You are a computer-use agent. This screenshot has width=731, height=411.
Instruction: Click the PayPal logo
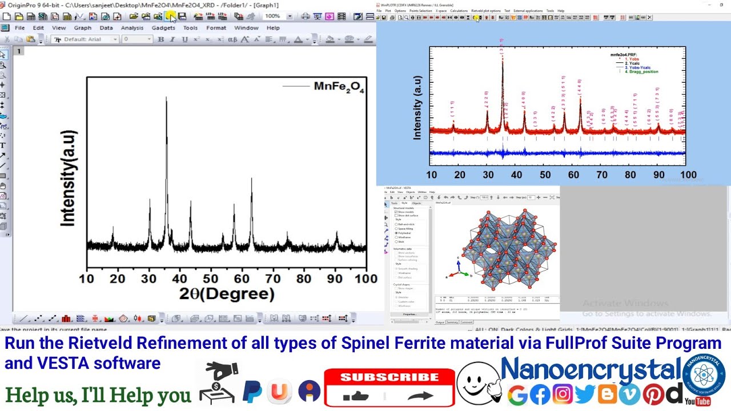pos(252,392)
